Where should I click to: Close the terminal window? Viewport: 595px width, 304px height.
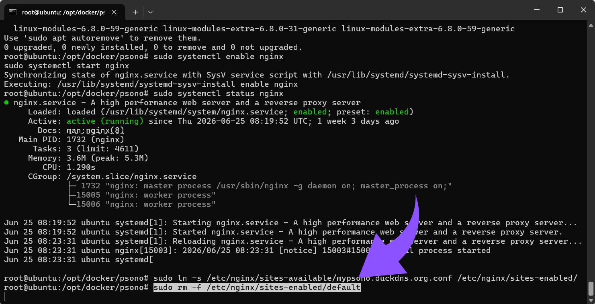pos(583,10)
